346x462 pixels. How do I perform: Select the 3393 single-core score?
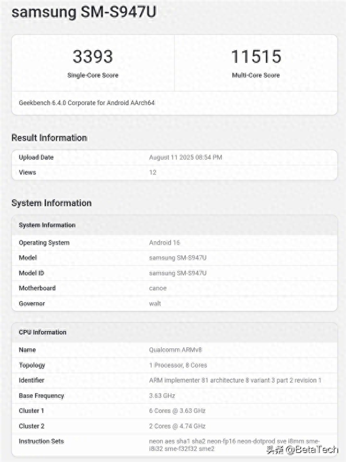tap(93, 56)
